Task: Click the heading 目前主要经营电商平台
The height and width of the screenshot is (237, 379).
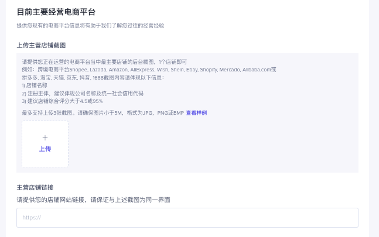Action: click(56, 12)
